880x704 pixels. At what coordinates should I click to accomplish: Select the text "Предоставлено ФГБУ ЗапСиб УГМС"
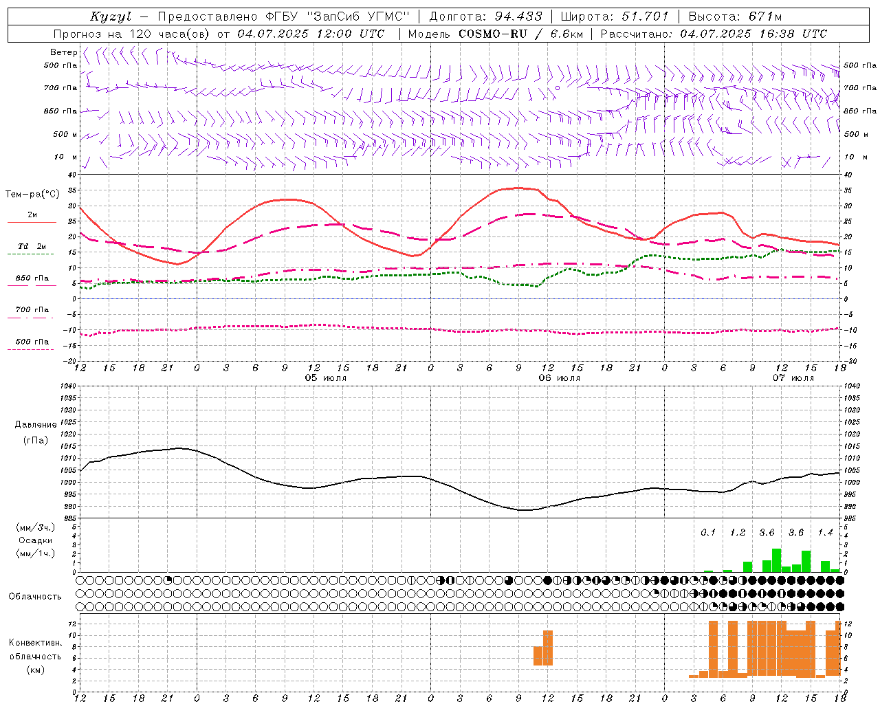click(x=284, y=16)
